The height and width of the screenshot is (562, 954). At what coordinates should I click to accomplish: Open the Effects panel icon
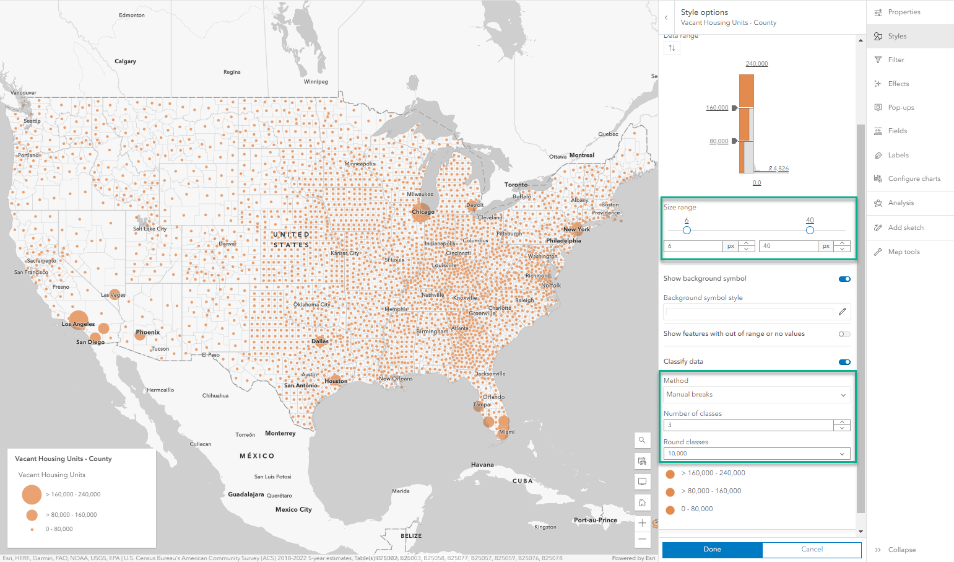point(878,84)
